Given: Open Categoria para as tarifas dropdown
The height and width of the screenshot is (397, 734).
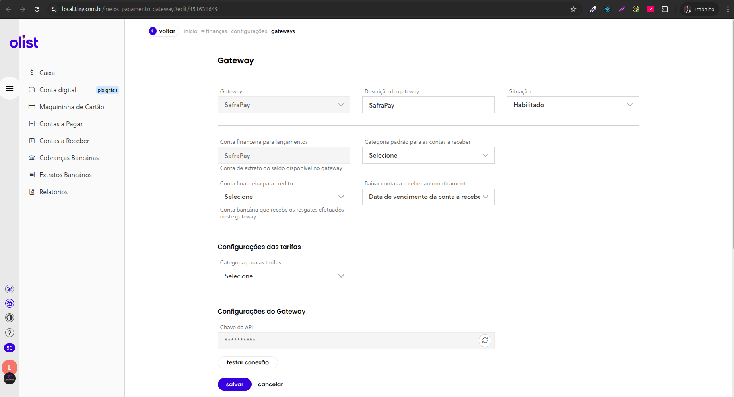Looking at the screenshot, I should (284, 276).
